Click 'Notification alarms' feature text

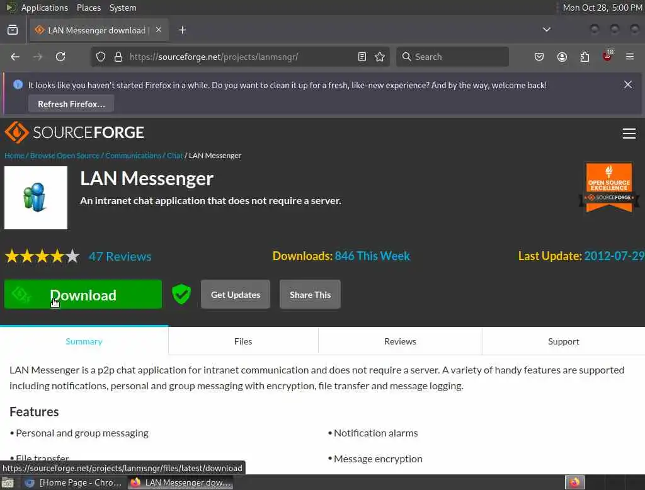tap(375, 433)
